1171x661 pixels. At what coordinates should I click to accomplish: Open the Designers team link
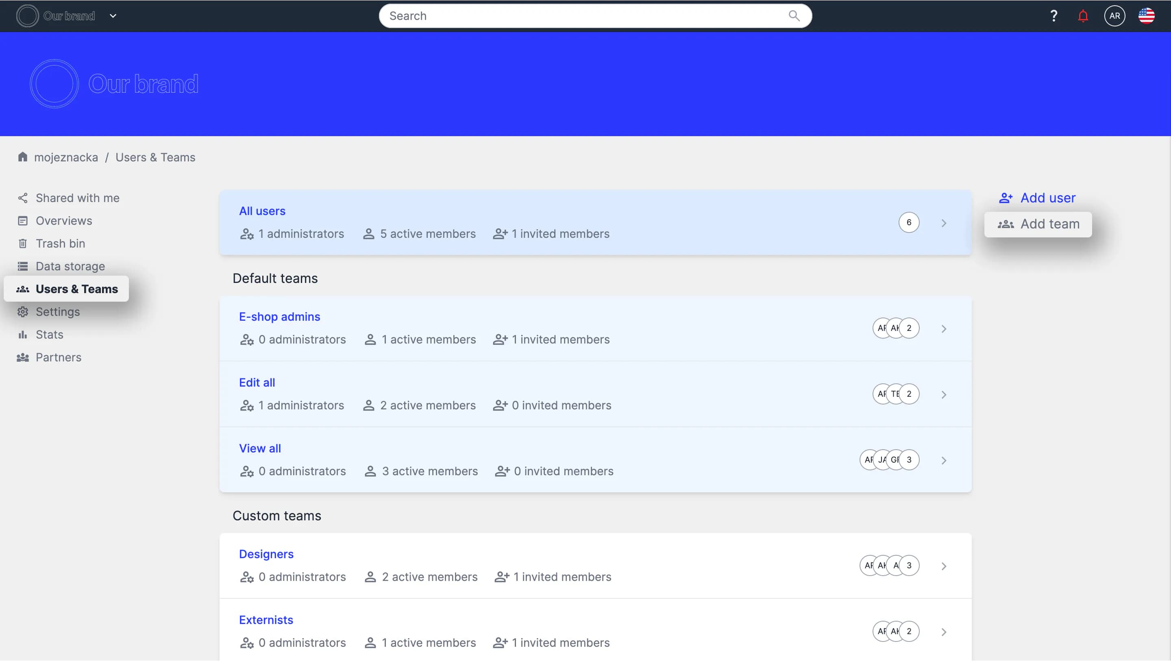point(266,554)
